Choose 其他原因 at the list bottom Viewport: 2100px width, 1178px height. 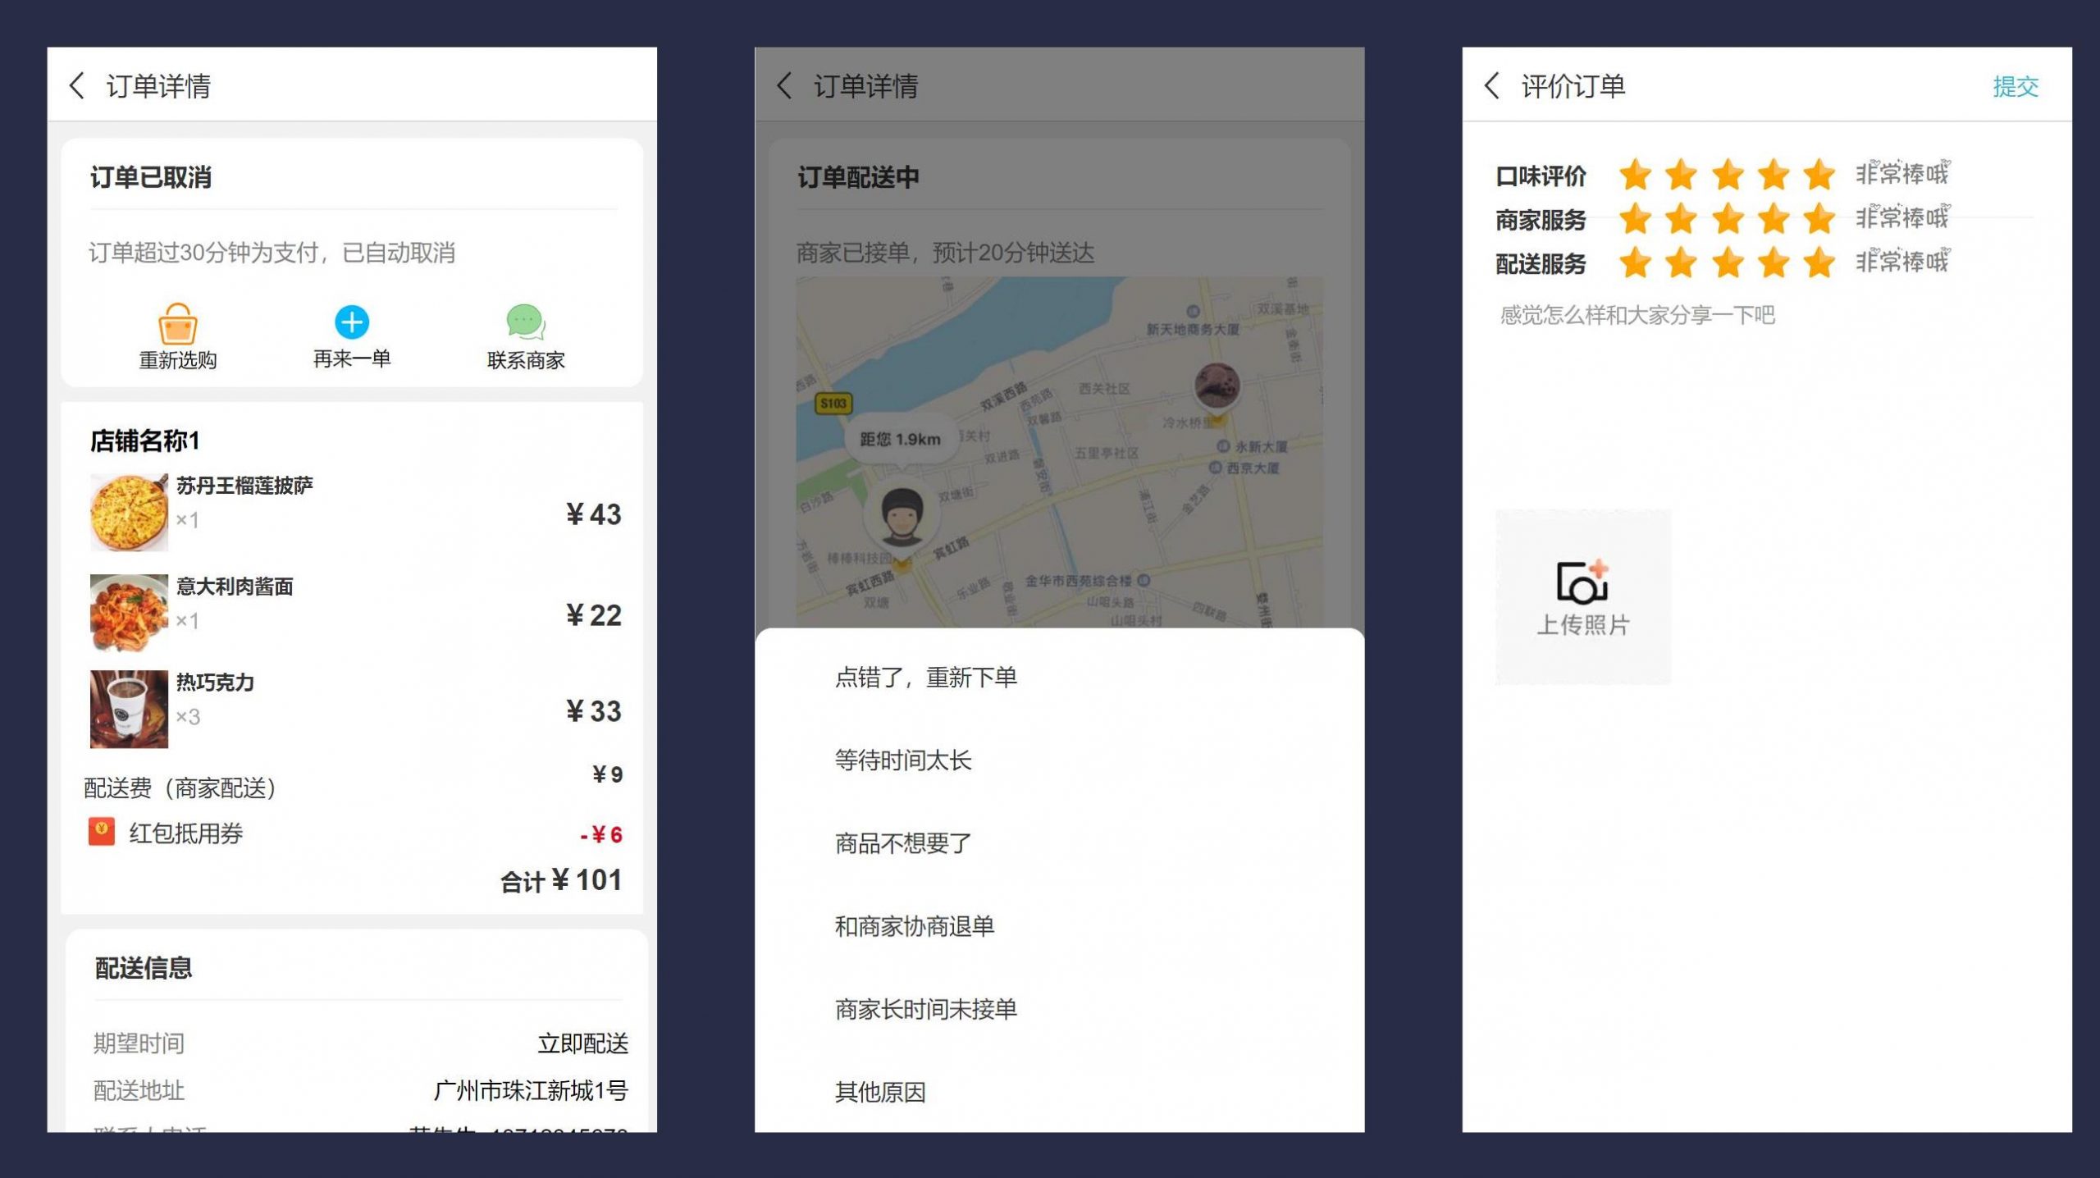[879, 1092]
